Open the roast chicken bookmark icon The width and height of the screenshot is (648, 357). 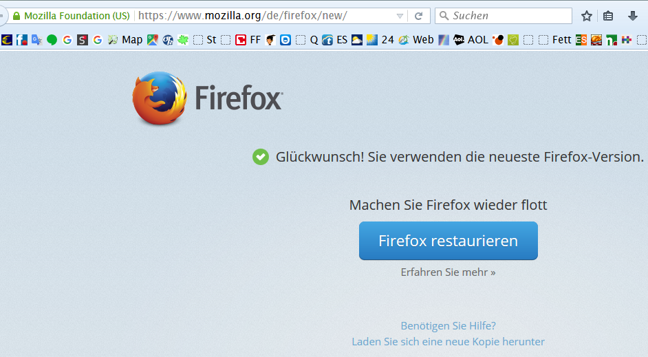(x=596, y=40)
